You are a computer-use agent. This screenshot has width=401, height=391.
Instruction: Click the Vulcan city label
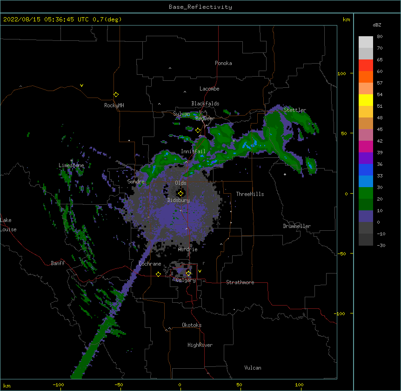(x=253, y=368)
